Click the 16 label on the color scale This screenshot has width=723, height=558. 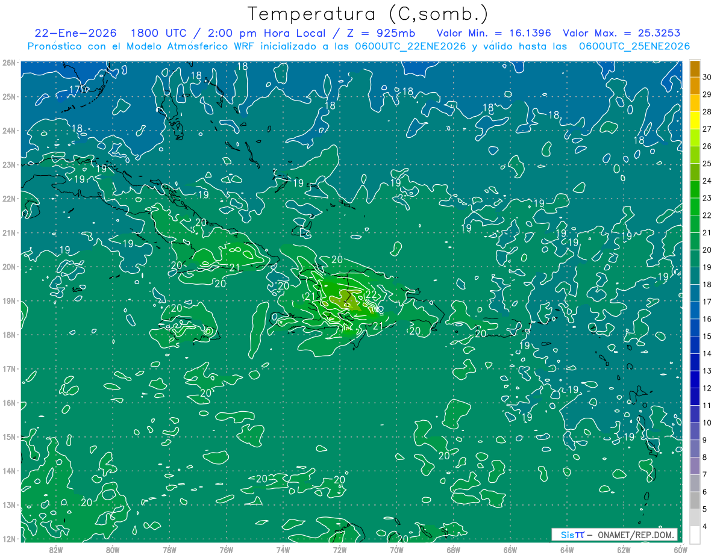click(707, 319)
